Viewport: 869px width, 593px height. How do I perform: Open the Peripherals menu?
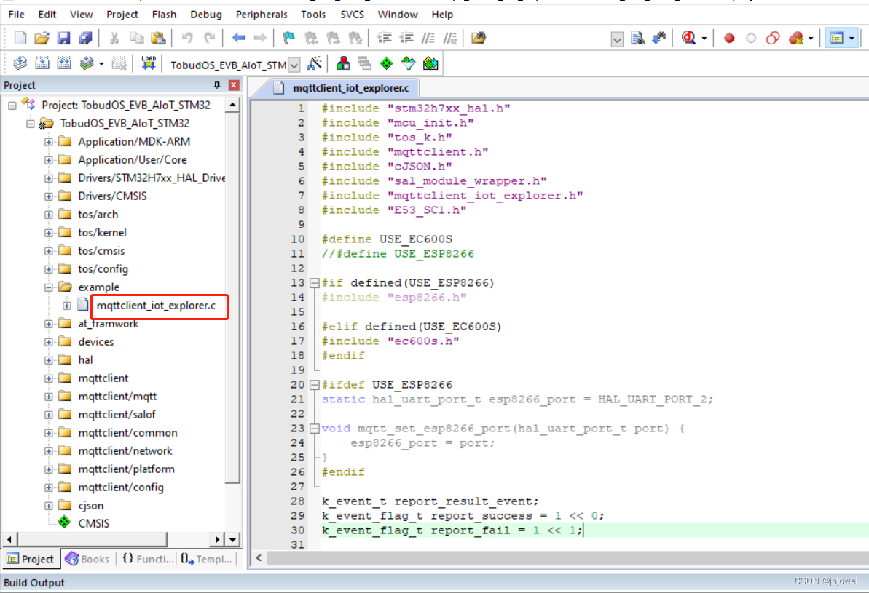pos(262,15)
